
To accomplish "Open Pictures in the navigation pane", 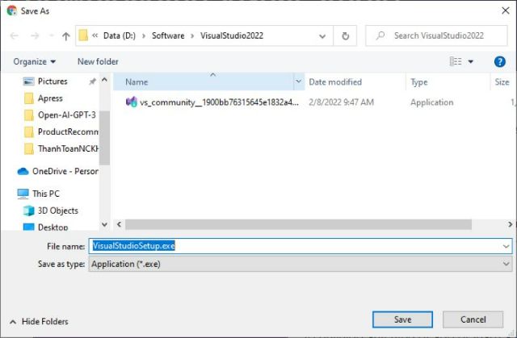I will click(x=53, y=81).
